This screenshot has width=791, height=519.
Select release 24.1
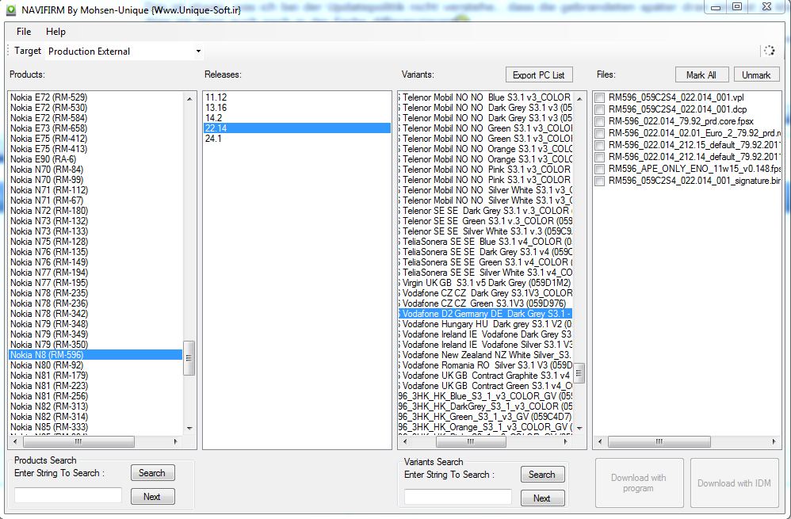(296, 138)
